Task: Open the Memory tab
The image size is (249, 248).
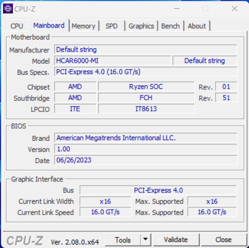Action: pos(84,26)
